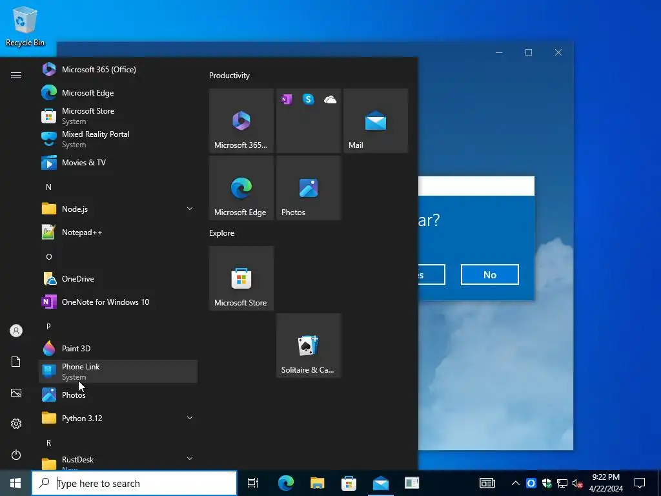This screenshot has width=661, height=496.
Task: Click the Productivity group heading
Action: 229,76
